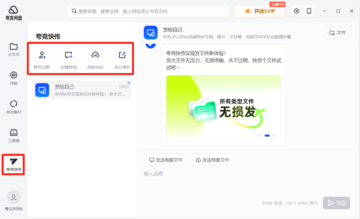
Task: Click the mobile phone icon in the header
Action: 309,11
